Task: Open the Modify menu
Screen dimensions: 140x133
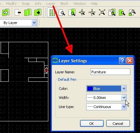Action: (x=11, y=4)
